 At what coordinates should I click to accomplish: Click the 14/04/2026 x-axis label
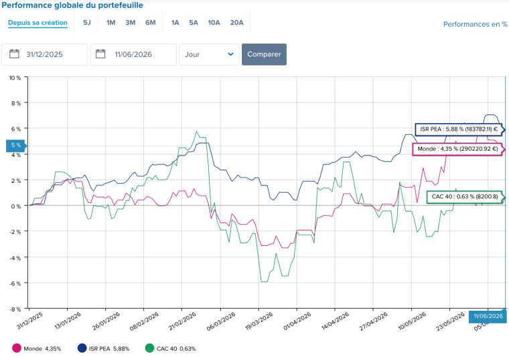tap(336, 321)
